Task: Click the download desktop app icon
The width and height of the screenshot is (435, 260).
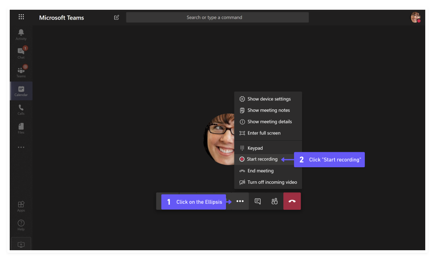Action: pyautogui.click(x=21, y=244)
